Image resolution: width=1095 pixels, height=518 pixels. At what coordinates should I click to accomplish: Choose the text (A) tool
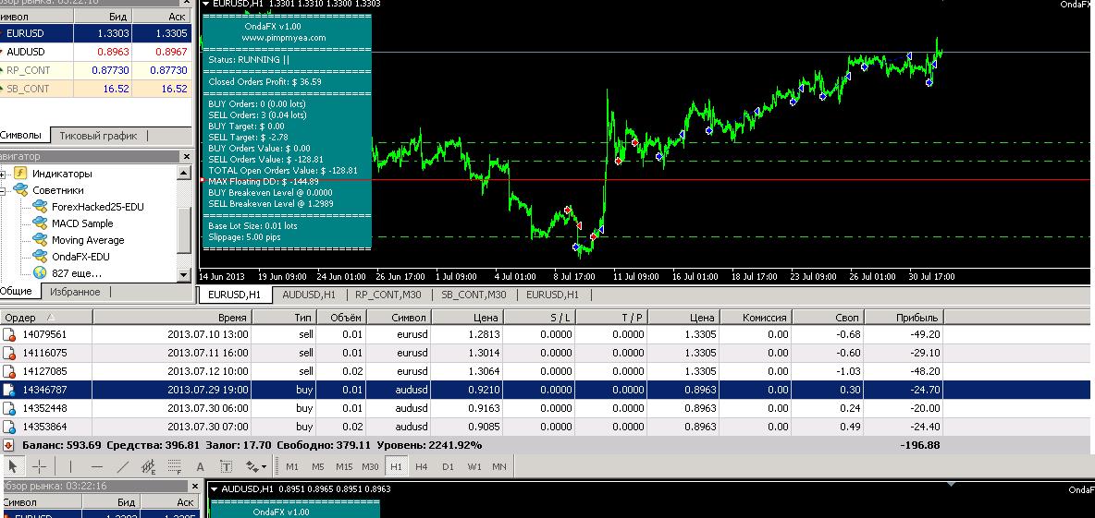pyautogui.click(x=200, y=466)
